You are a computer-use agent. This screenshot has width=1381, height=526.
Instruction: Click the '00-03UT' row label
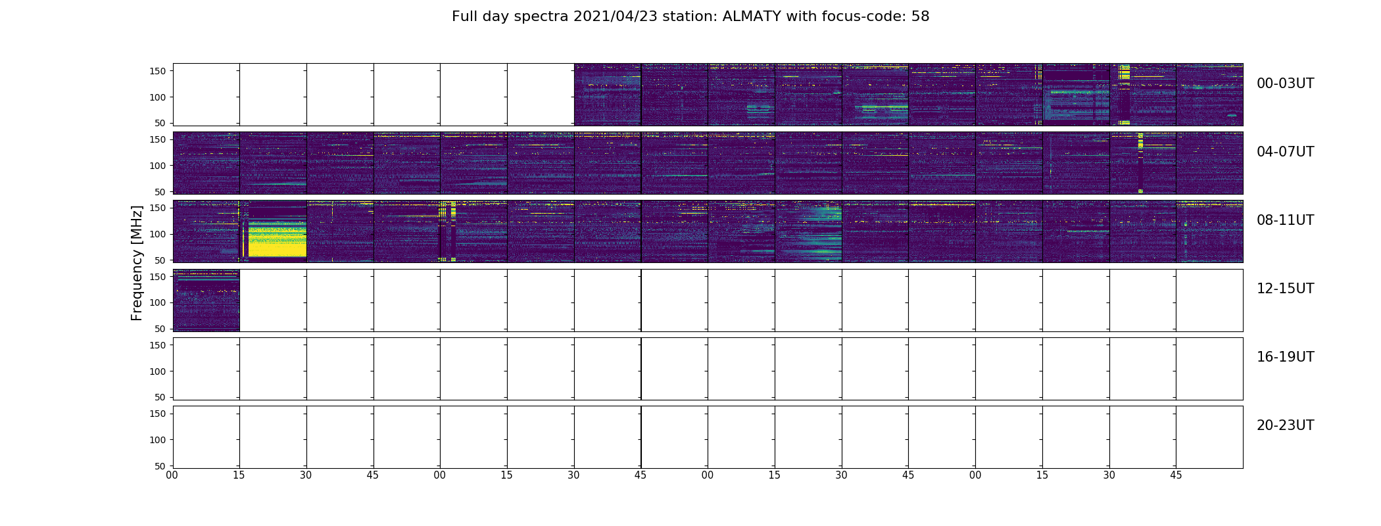tap(1285, 84)
